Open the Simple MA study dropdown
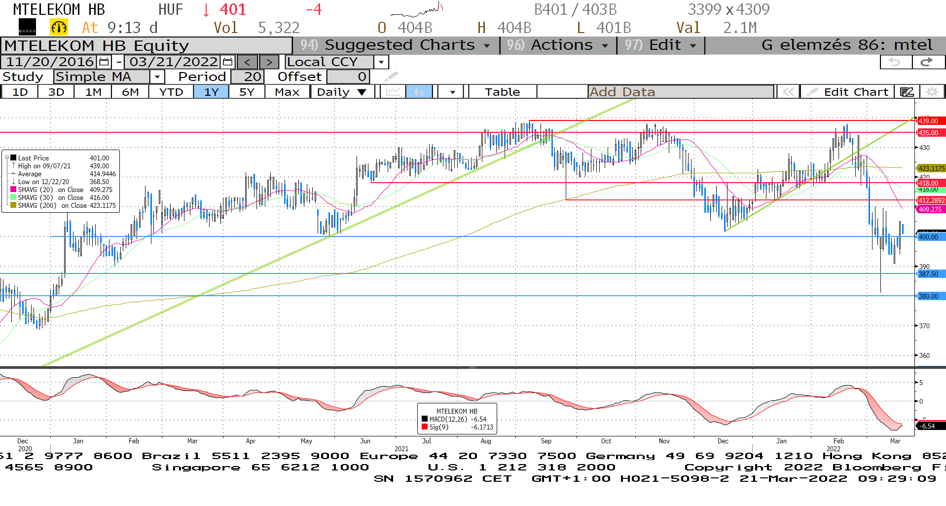 coord(157,77)
